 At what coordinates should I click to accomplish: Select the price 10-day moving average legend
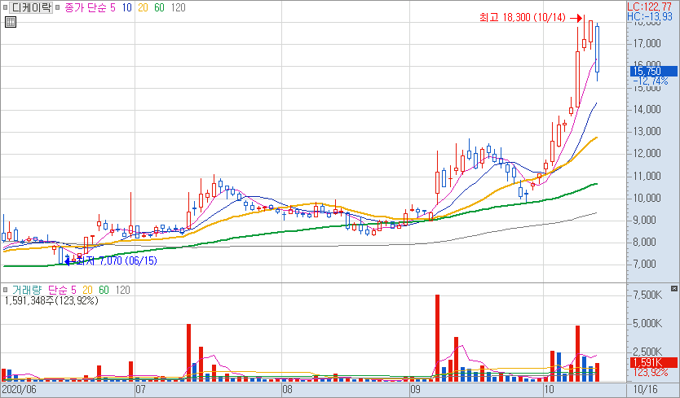tap(126, 7)
